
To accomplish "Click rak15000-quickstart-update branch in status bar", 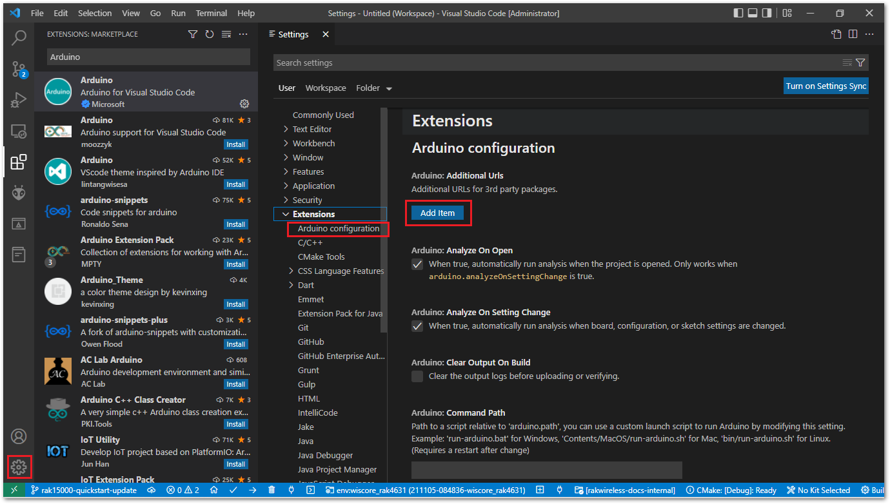I will coord(84,490).
